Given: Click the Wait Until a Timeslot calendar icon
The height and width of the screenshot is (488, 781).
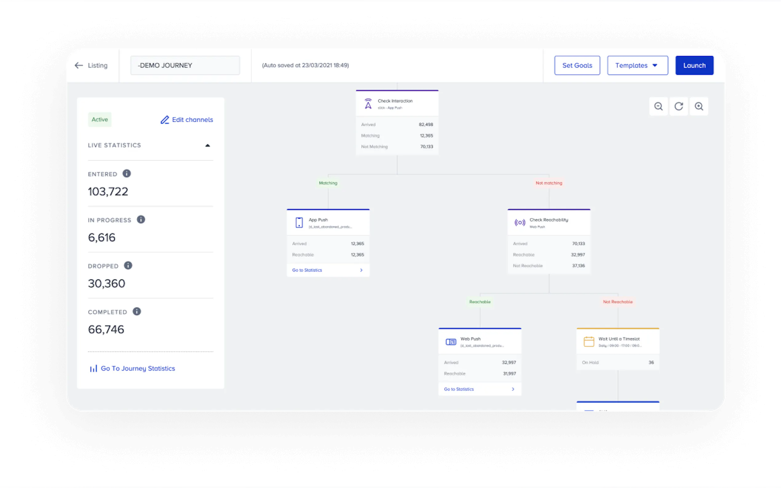Looking at the screenshot, I should 589,341.
